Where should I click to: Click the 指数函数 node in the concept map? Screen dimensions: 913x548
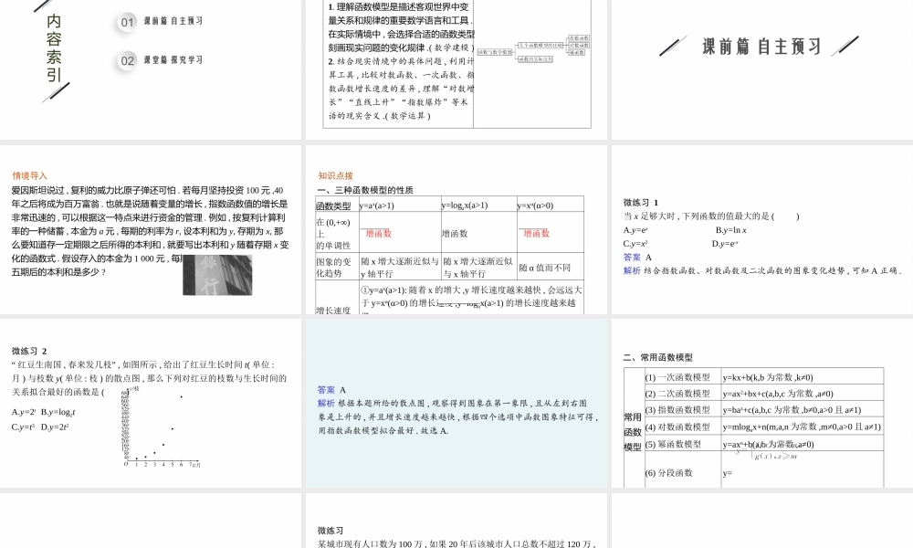tap(579, 38)
